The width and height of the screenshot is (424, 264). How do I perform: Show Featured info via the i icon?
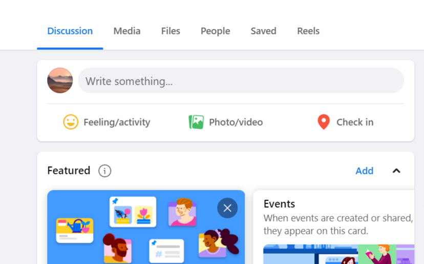coord(104,171)
